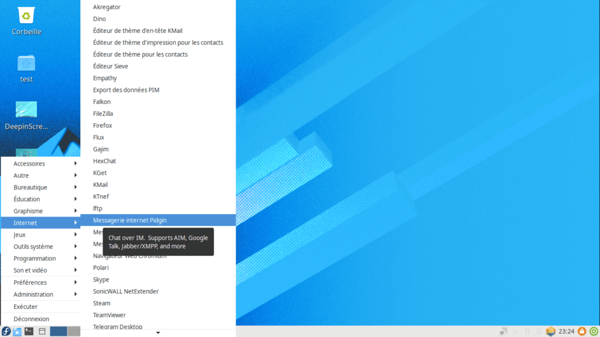
Task: Launch TeamViewer
Action: tap(158, 315)
